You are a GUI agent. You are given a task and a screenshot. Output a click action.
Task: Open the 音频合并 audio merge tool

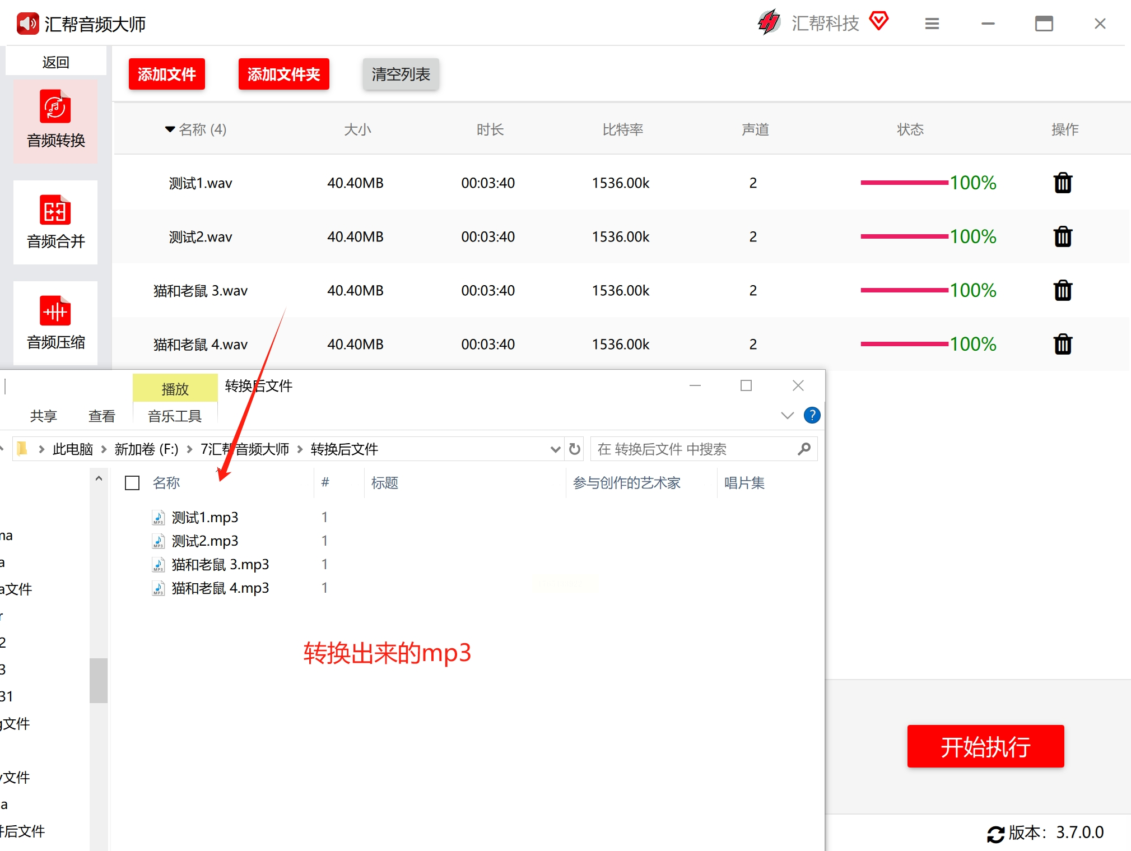click(55, 222)
